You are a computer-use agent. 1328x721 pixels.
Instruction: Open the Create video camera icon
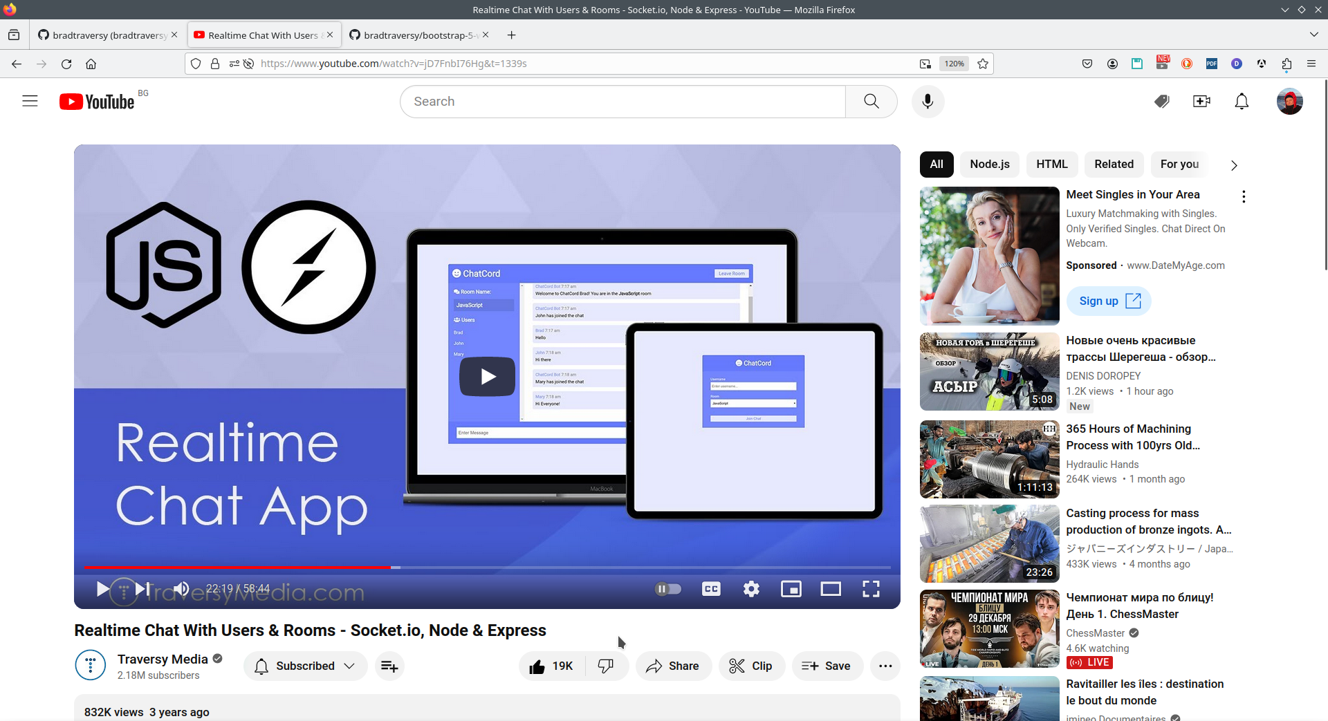pyautogui.click(x=1202, y=102)
